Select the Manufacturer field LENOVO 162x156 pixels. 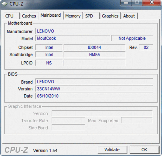pos(94,31)
